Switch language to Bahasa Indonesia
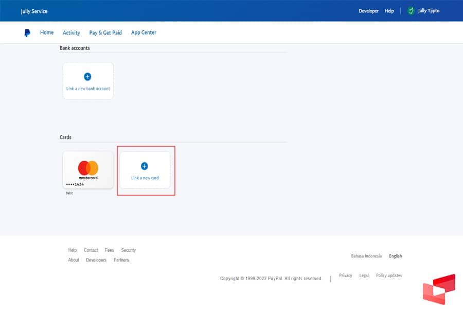 click(x=366, y=256)
